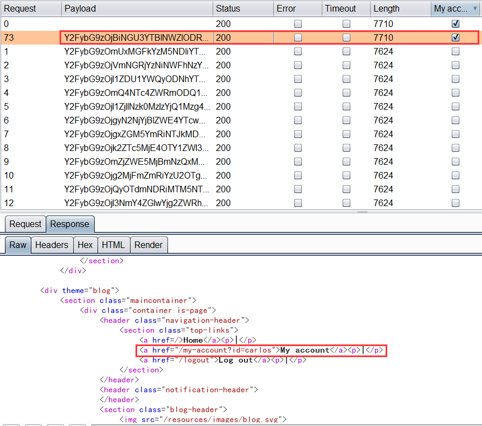Show the Render view tab
The image size is (482, 426).
click(148, 245)
